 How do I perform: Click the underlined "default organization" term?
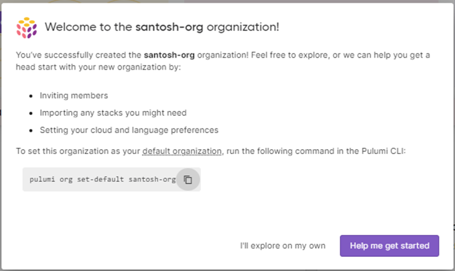pos(182,151)
